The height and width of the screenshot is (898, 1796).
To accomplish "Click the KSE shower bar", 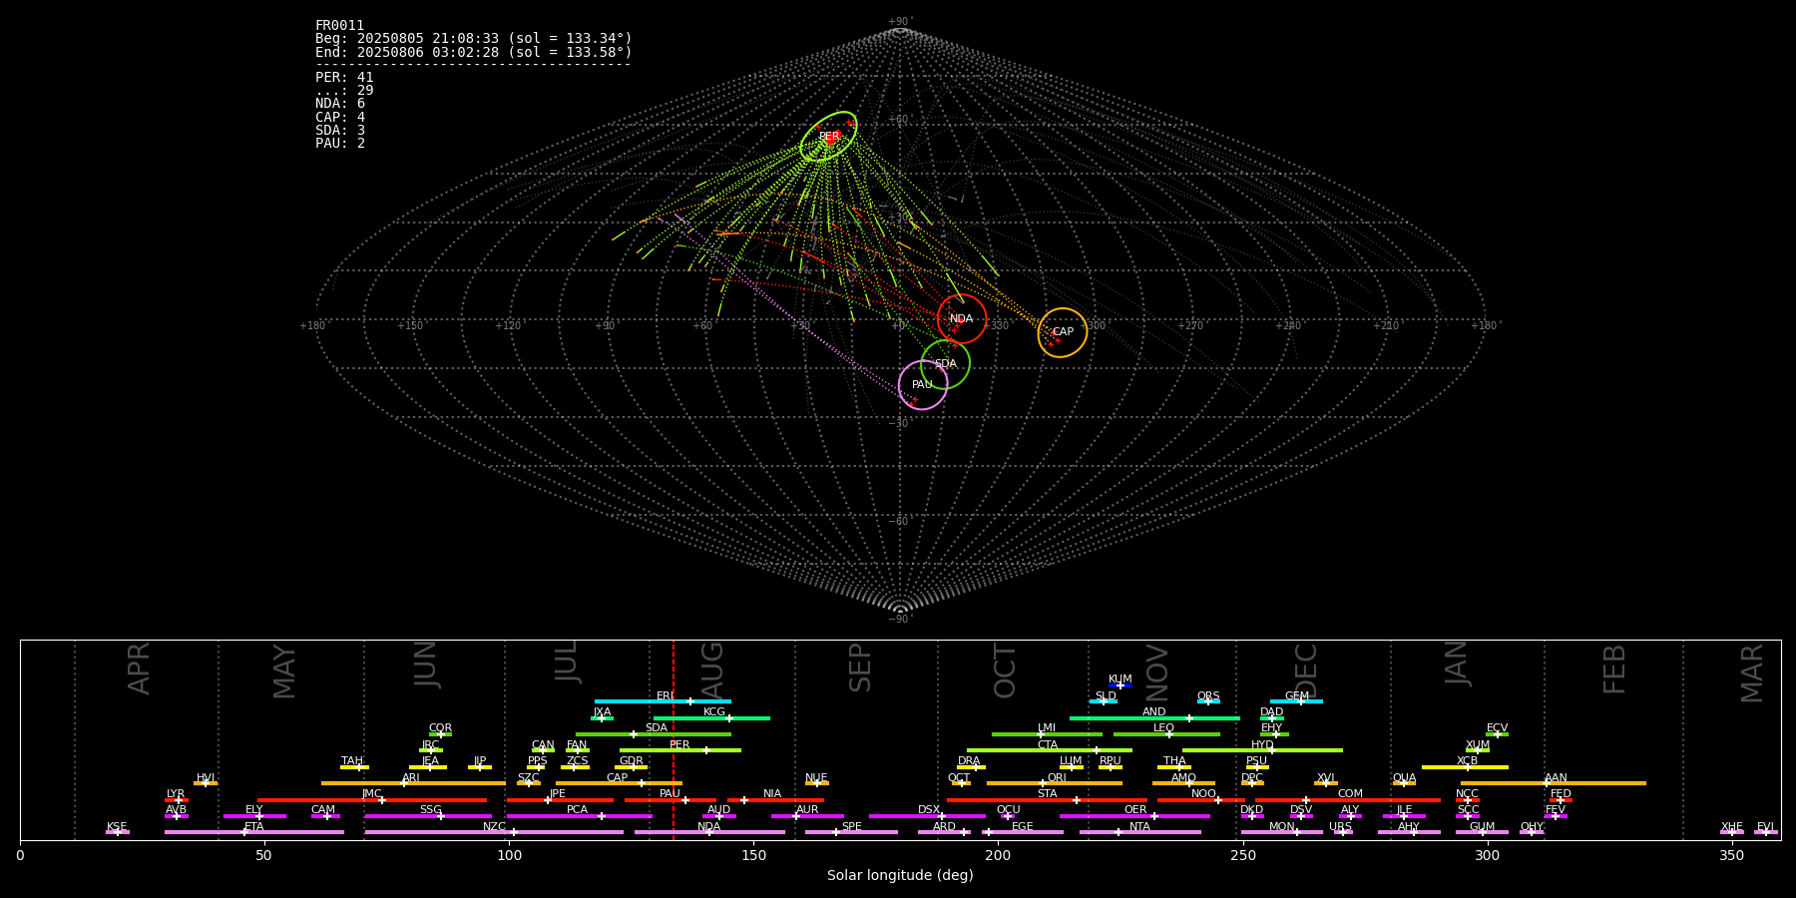I will [x=118, y=832].
